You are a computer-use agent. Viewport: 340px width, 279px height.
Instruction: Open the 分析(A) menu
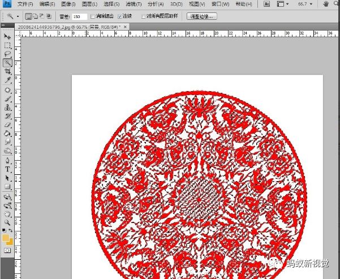point(156,4)
